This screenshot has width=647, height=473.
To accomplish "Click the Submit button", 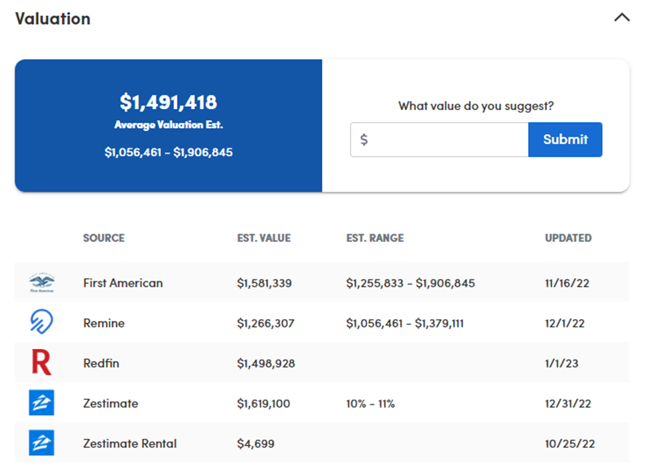I will (565, 139).
